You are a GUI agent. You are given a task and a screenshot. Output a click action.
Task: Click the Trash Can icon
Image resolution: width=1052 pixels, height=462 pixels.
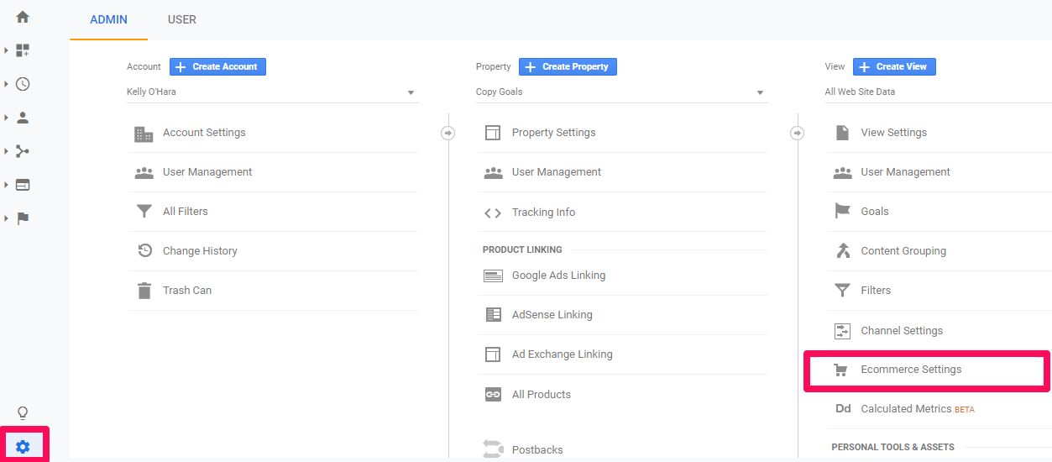[144, 291]
